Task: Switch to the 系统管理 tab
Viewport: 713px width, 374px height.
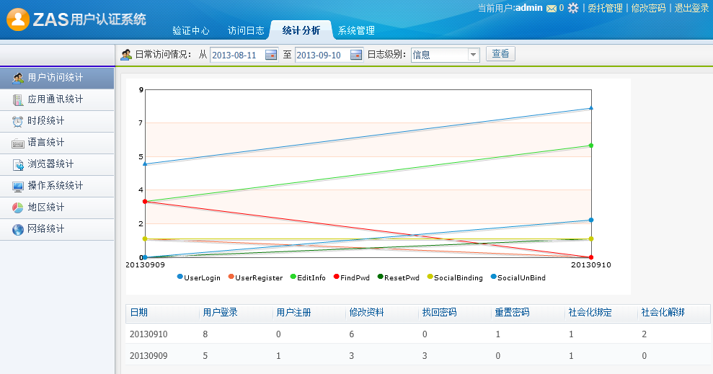Action: point(356,31)
